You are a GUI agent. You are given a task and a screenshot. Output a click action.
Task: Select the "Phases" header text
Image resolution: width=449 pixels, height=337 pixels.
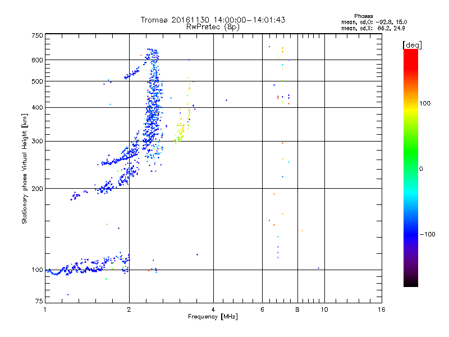(x=363, y=16)
